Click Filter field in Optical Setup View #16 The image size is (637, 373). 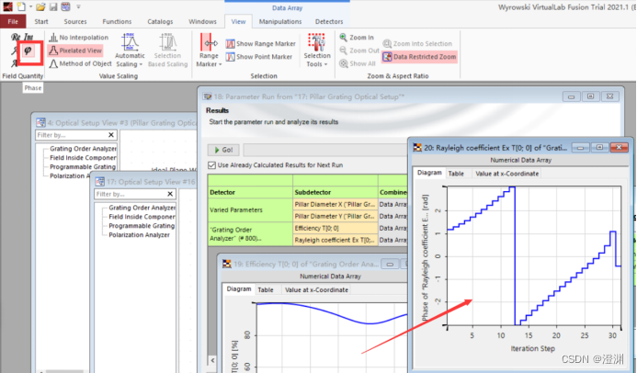click(131, 194)
